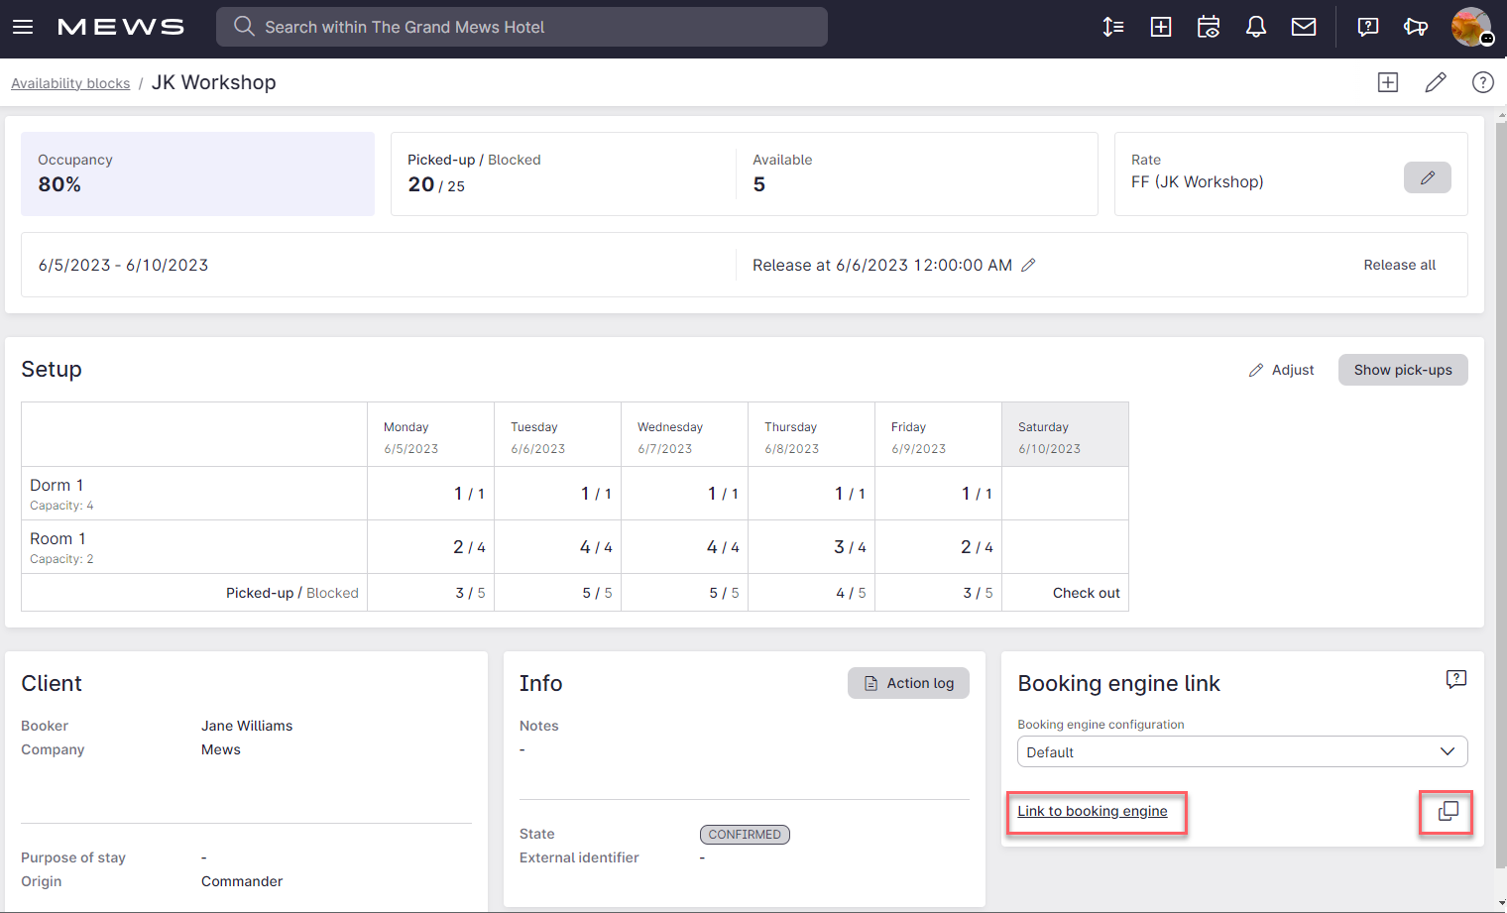Click the add reservation plus icon
The width and height of the screenshot is (1507, 913).
[x=1161, y=27]
